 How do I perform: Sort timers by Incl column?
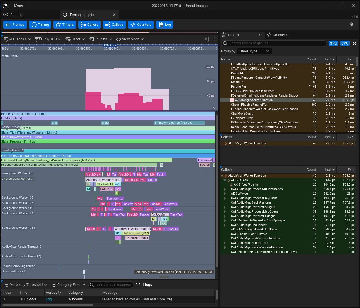(327, 59)
